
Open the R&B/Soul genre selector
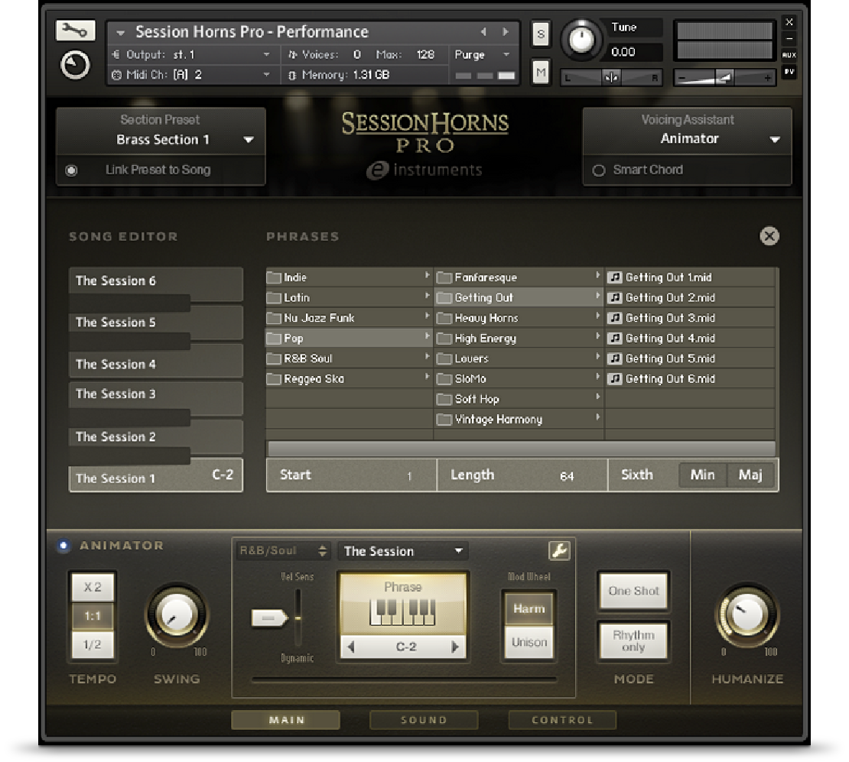pyautogui.click(x=283, y=551)
